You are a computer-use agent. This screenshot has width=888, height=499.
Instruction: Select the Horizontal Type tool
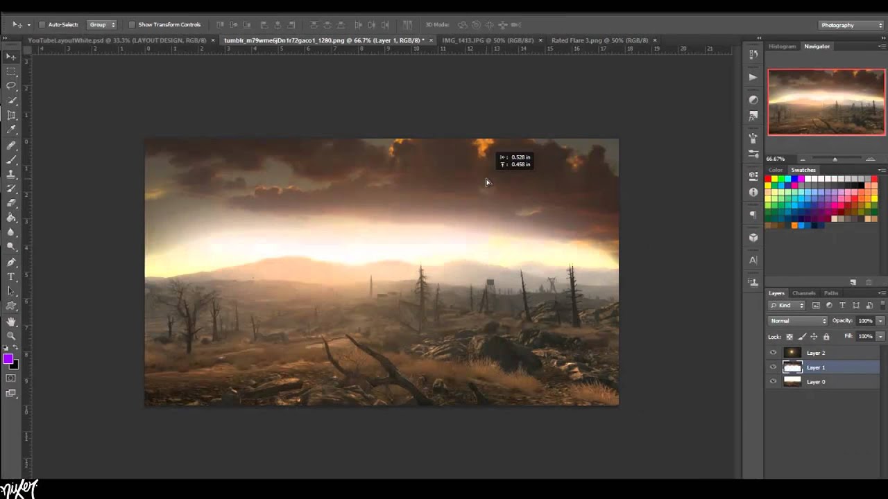tap(11, 277)
